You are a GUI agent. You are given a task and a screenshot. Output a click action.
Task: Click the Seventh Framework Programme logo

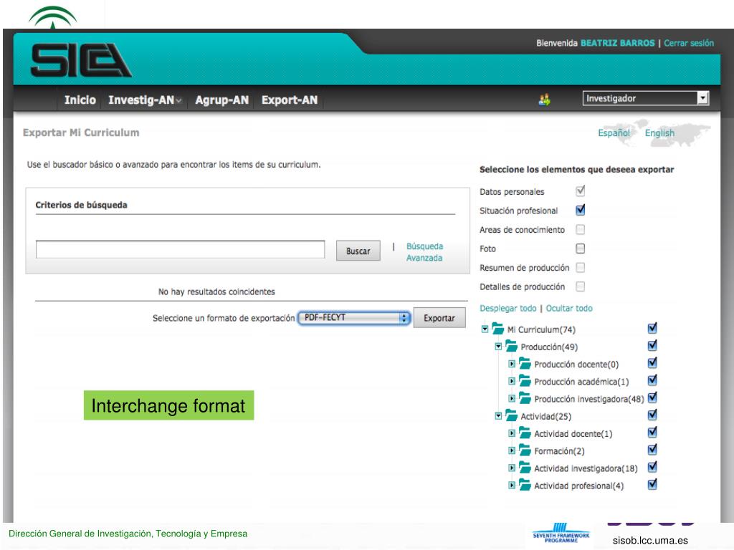[561, 533]
